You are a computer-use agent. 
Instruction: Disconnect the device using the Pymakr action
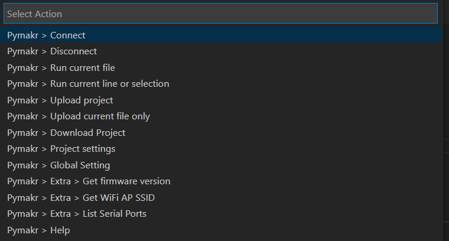(x=52, y=51)
